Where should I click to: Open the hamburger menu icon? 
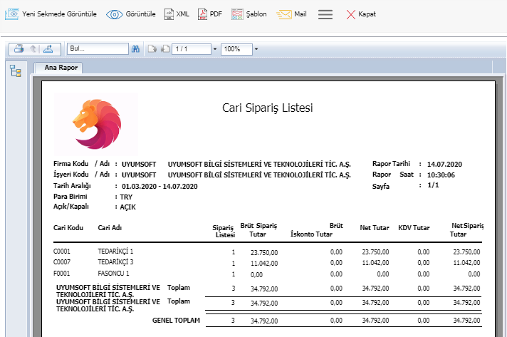(x=325, y=14)
